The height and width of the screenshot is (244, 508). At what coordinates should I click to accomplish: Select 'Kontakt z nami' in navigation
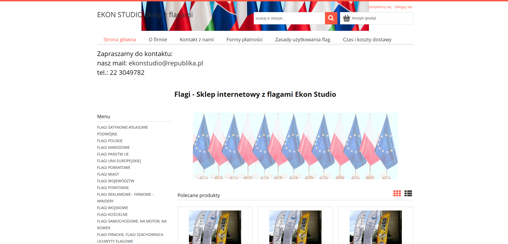[197, 40]
